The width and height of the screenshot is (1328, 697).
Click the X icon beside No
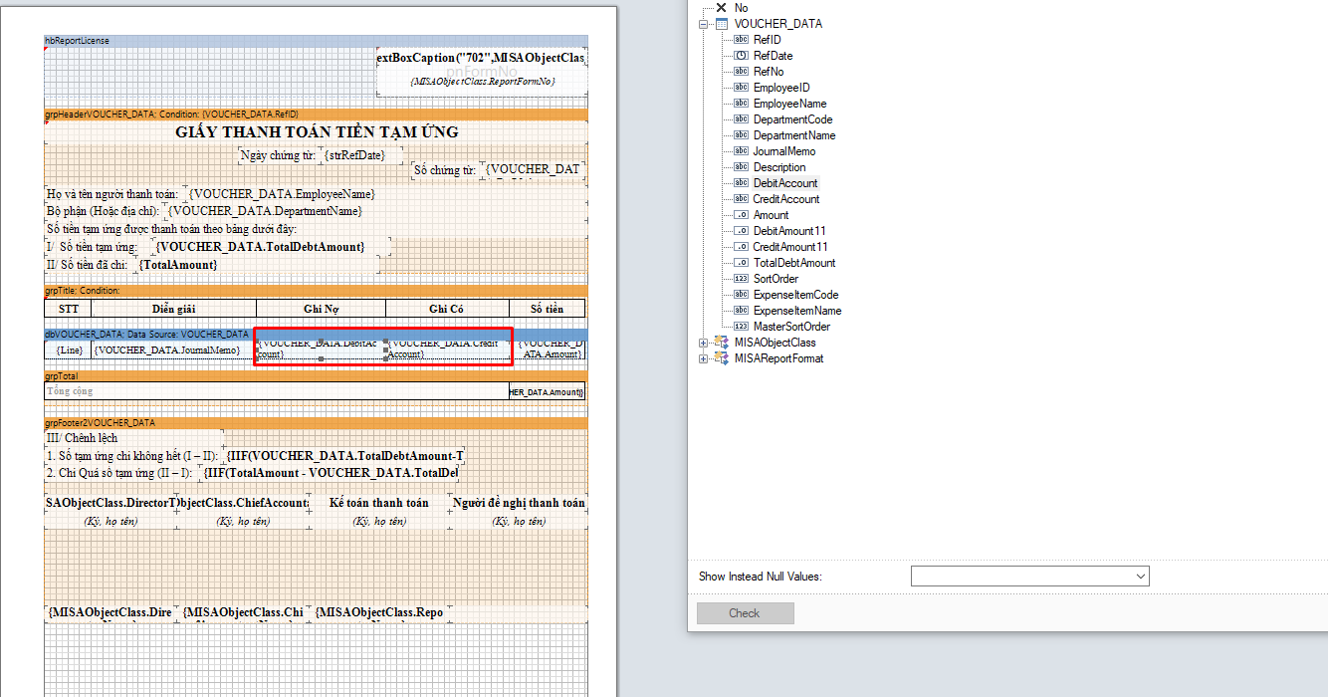722,8
